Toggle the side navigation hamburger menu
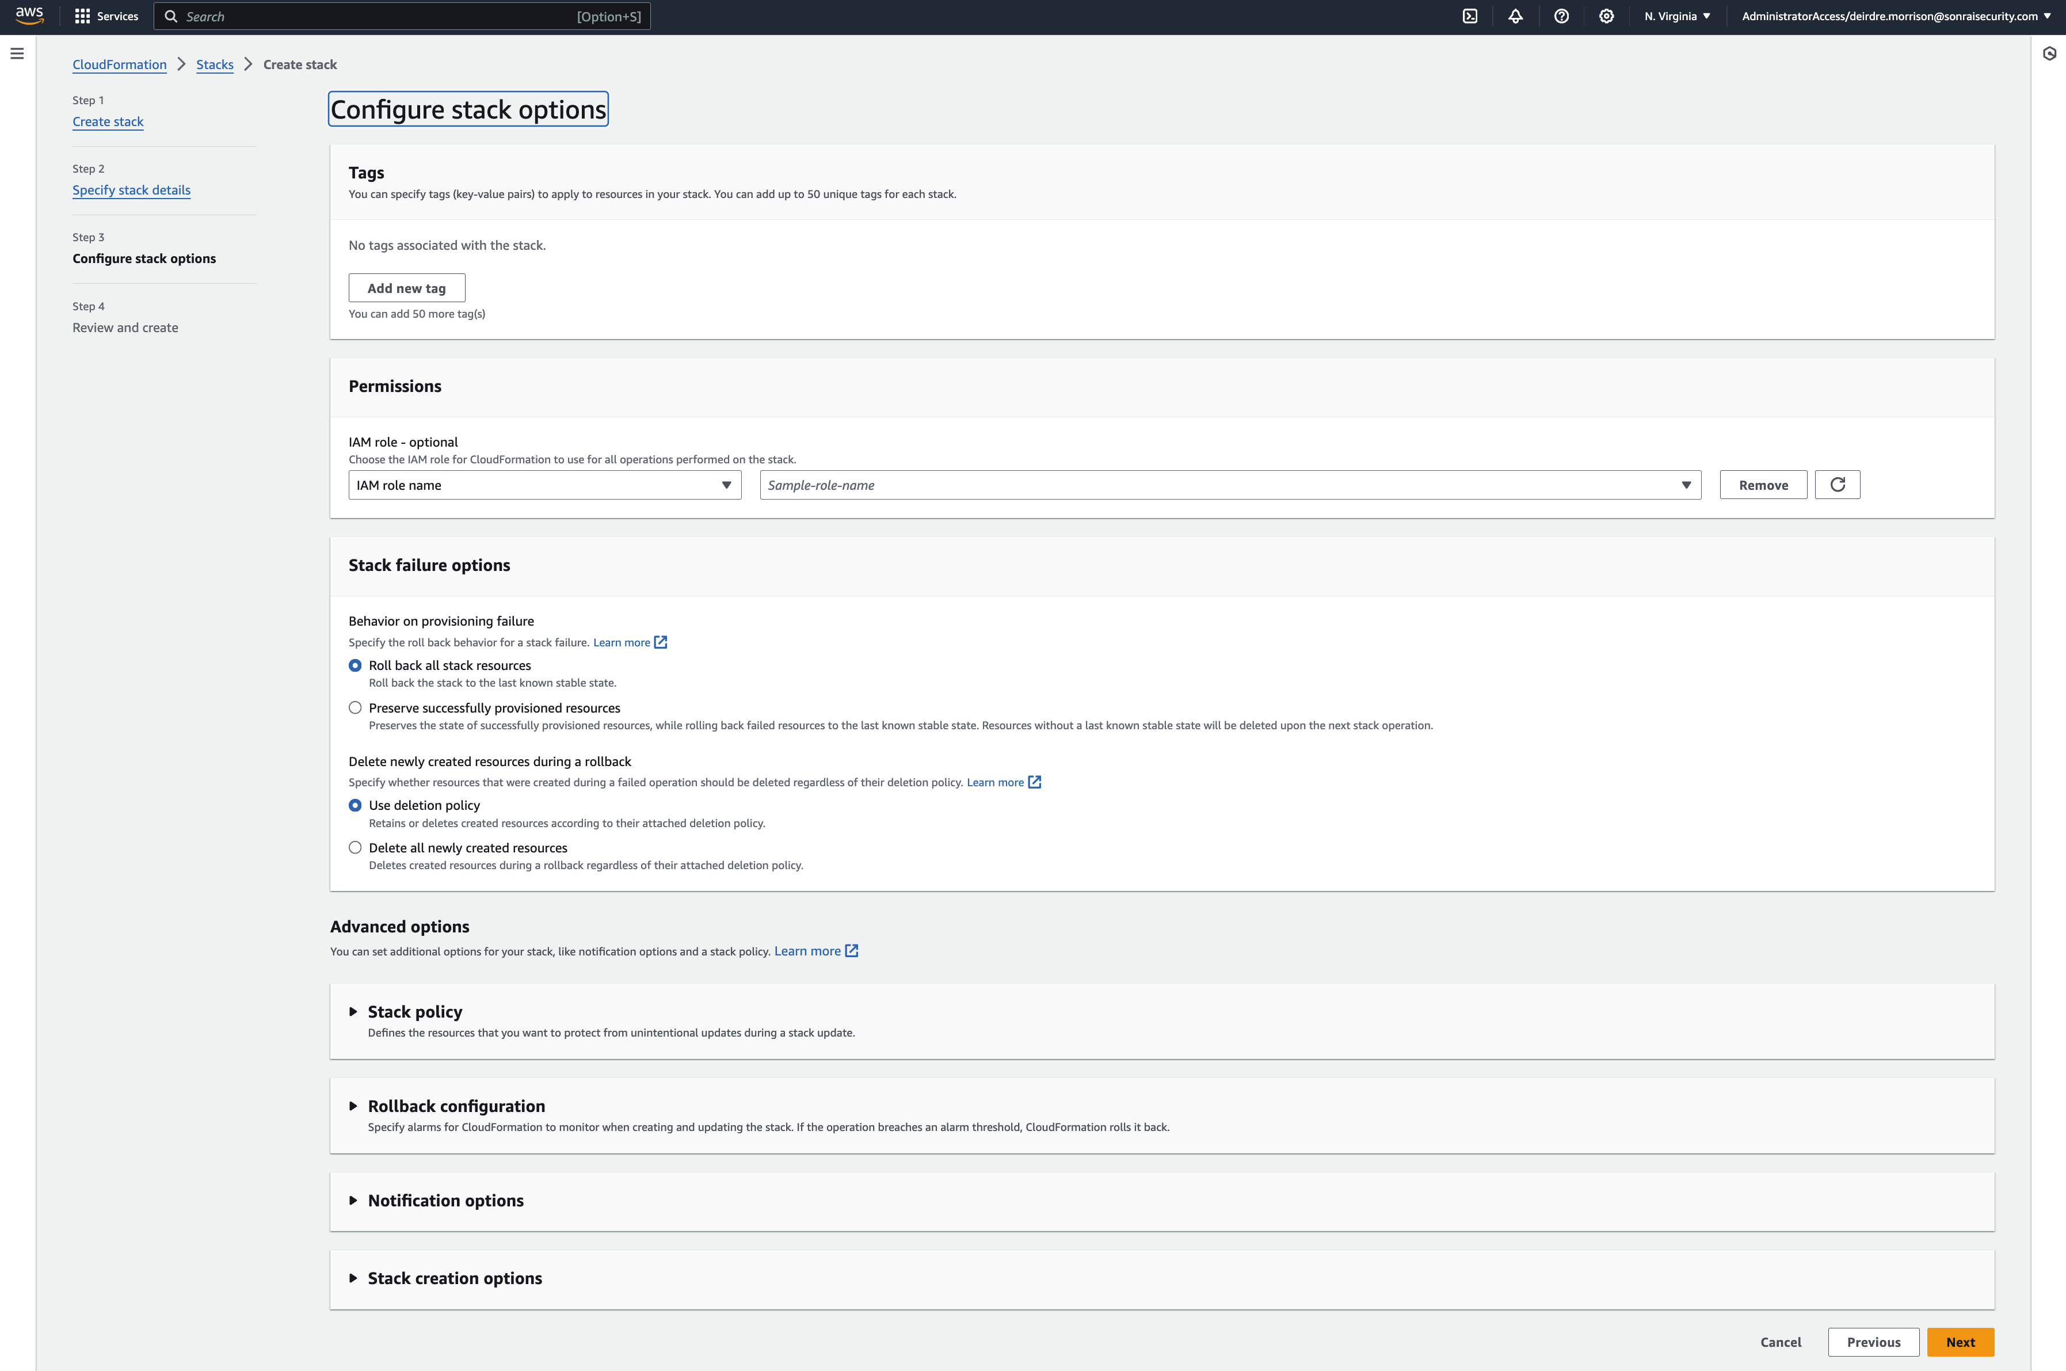 click(x=17, y=54)
